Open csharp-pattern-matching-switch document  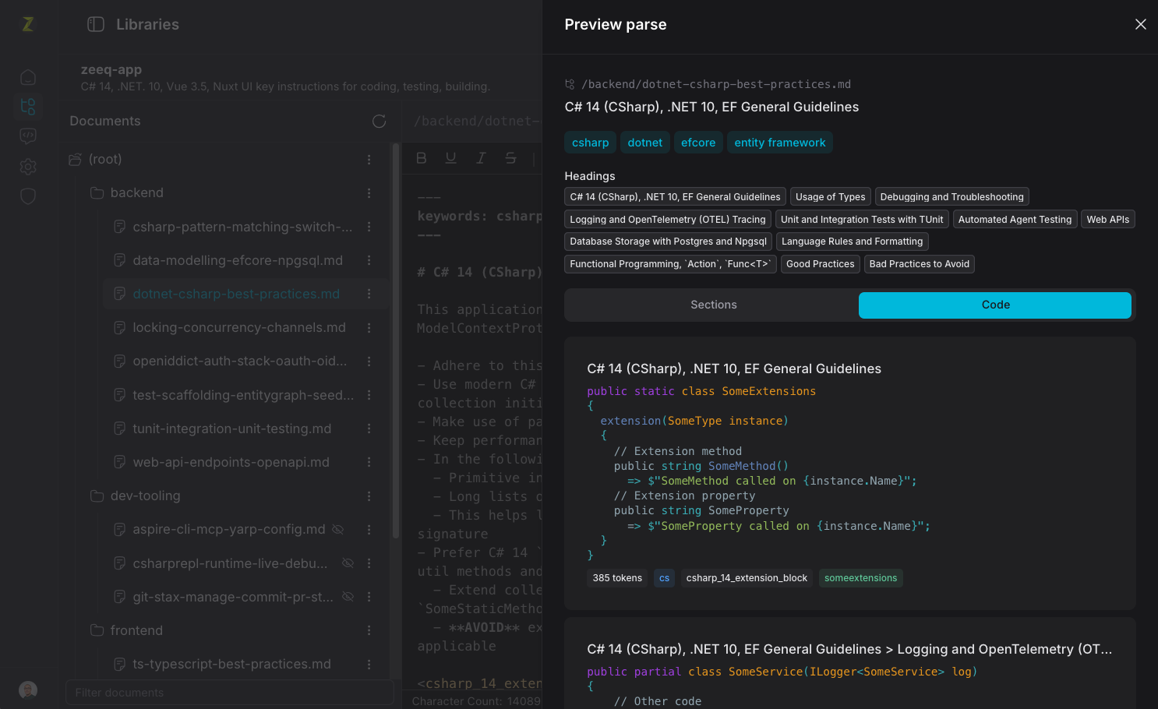pos(242,227)
